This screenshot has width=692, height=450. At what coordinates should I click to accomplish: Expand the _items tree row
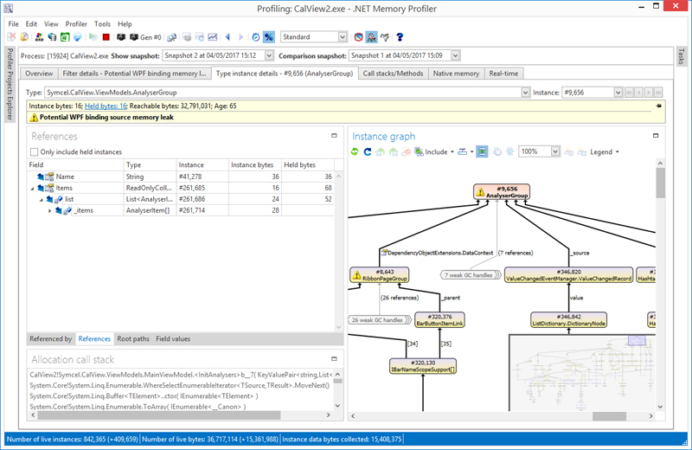(x=50, y=211)
